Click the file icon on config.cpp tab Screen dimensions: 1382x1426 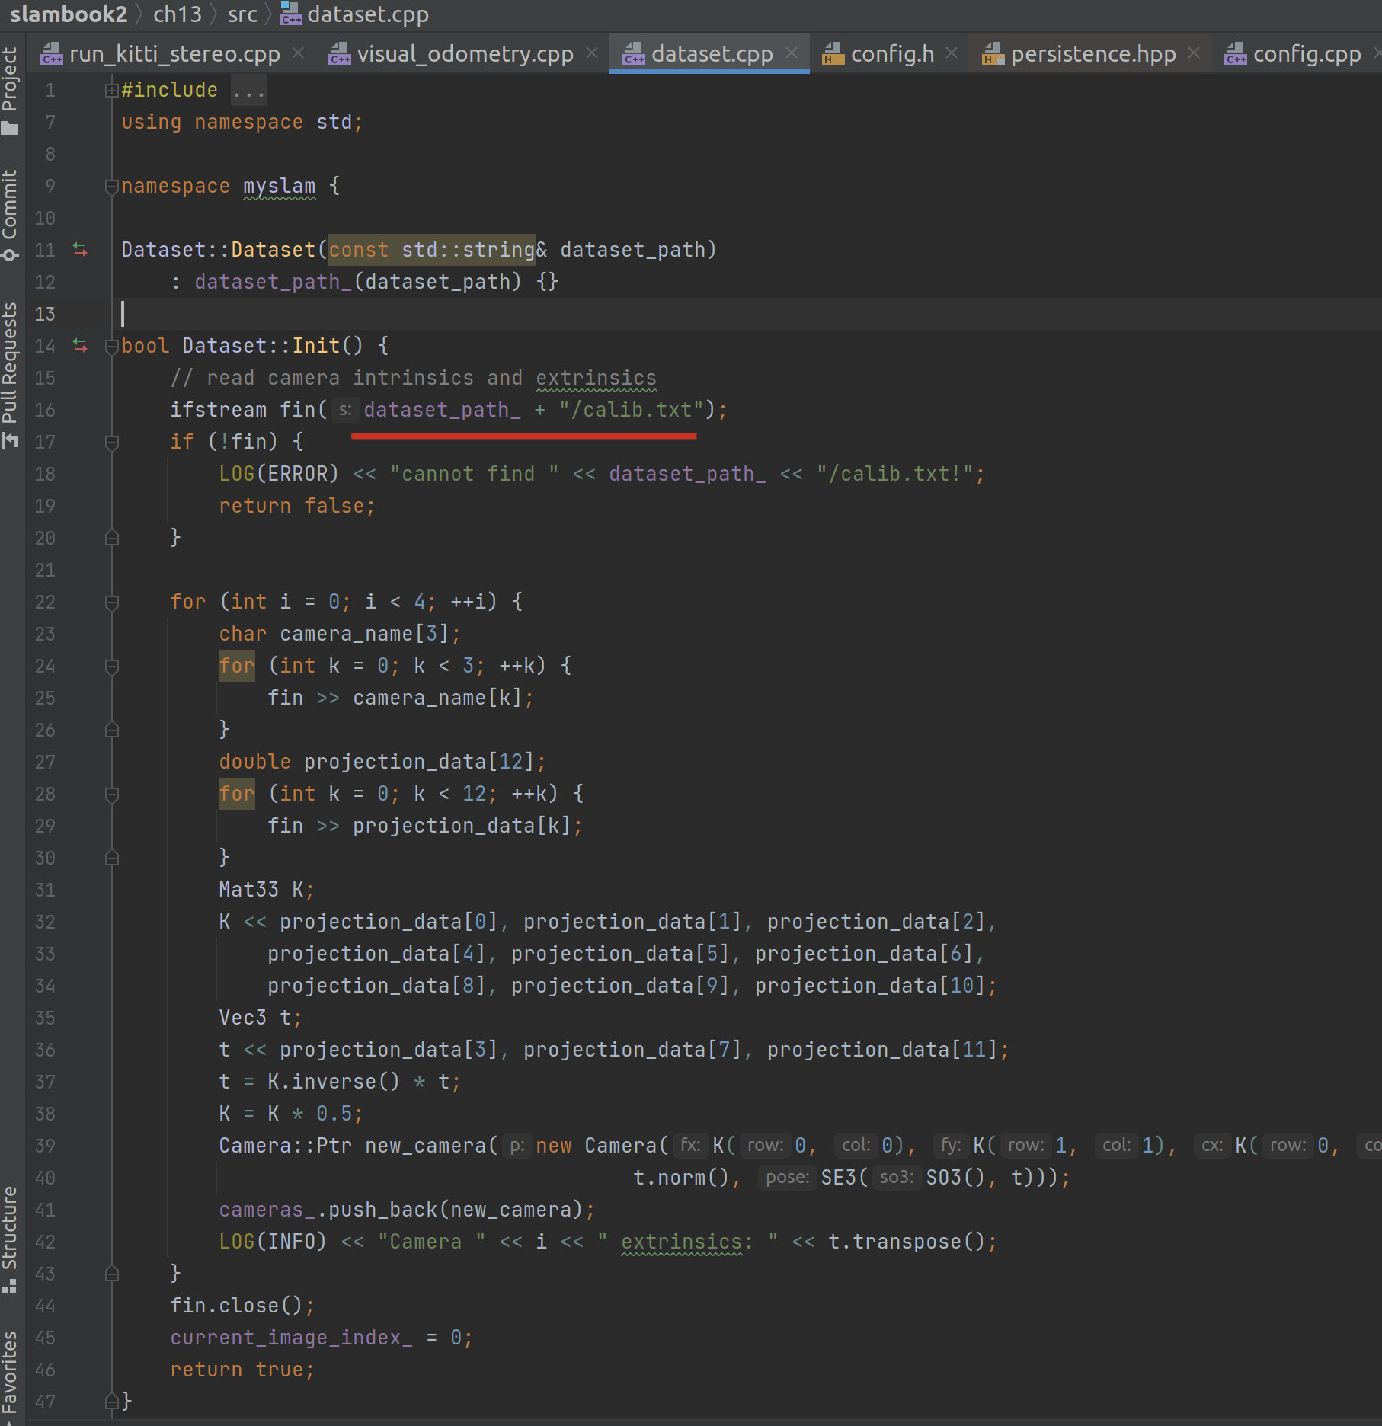[x=1236, y=54]
